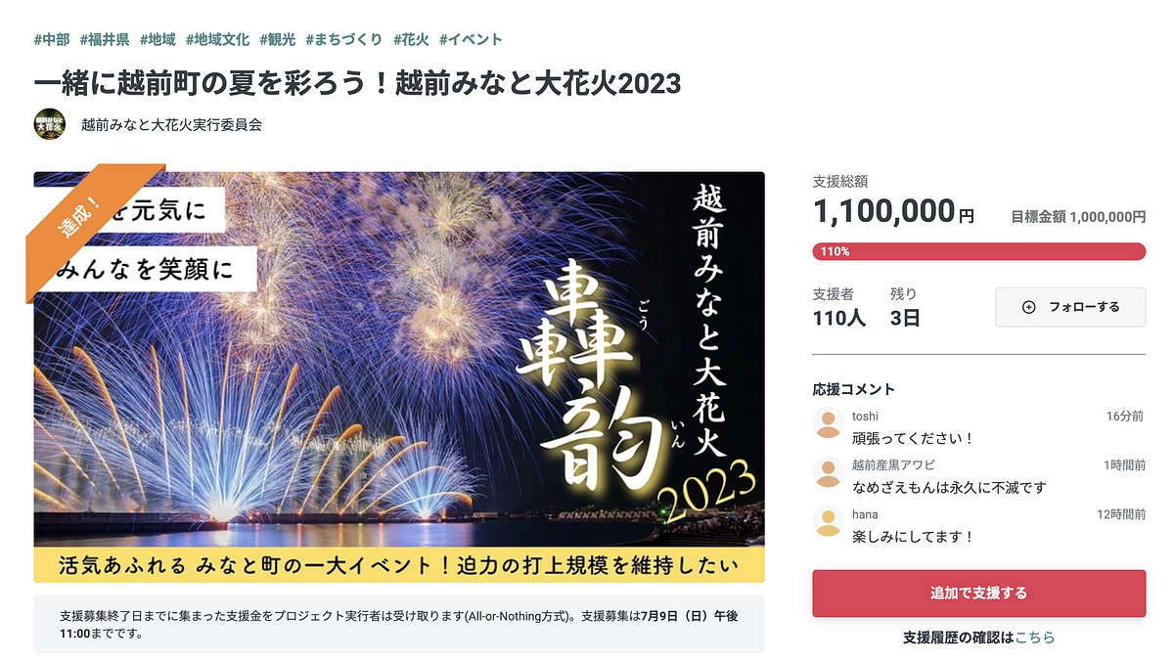Viewport: 1174px width, 659px height.
Task: Click the 越前産黒アワビ commenter avatar
Action: 827,472
